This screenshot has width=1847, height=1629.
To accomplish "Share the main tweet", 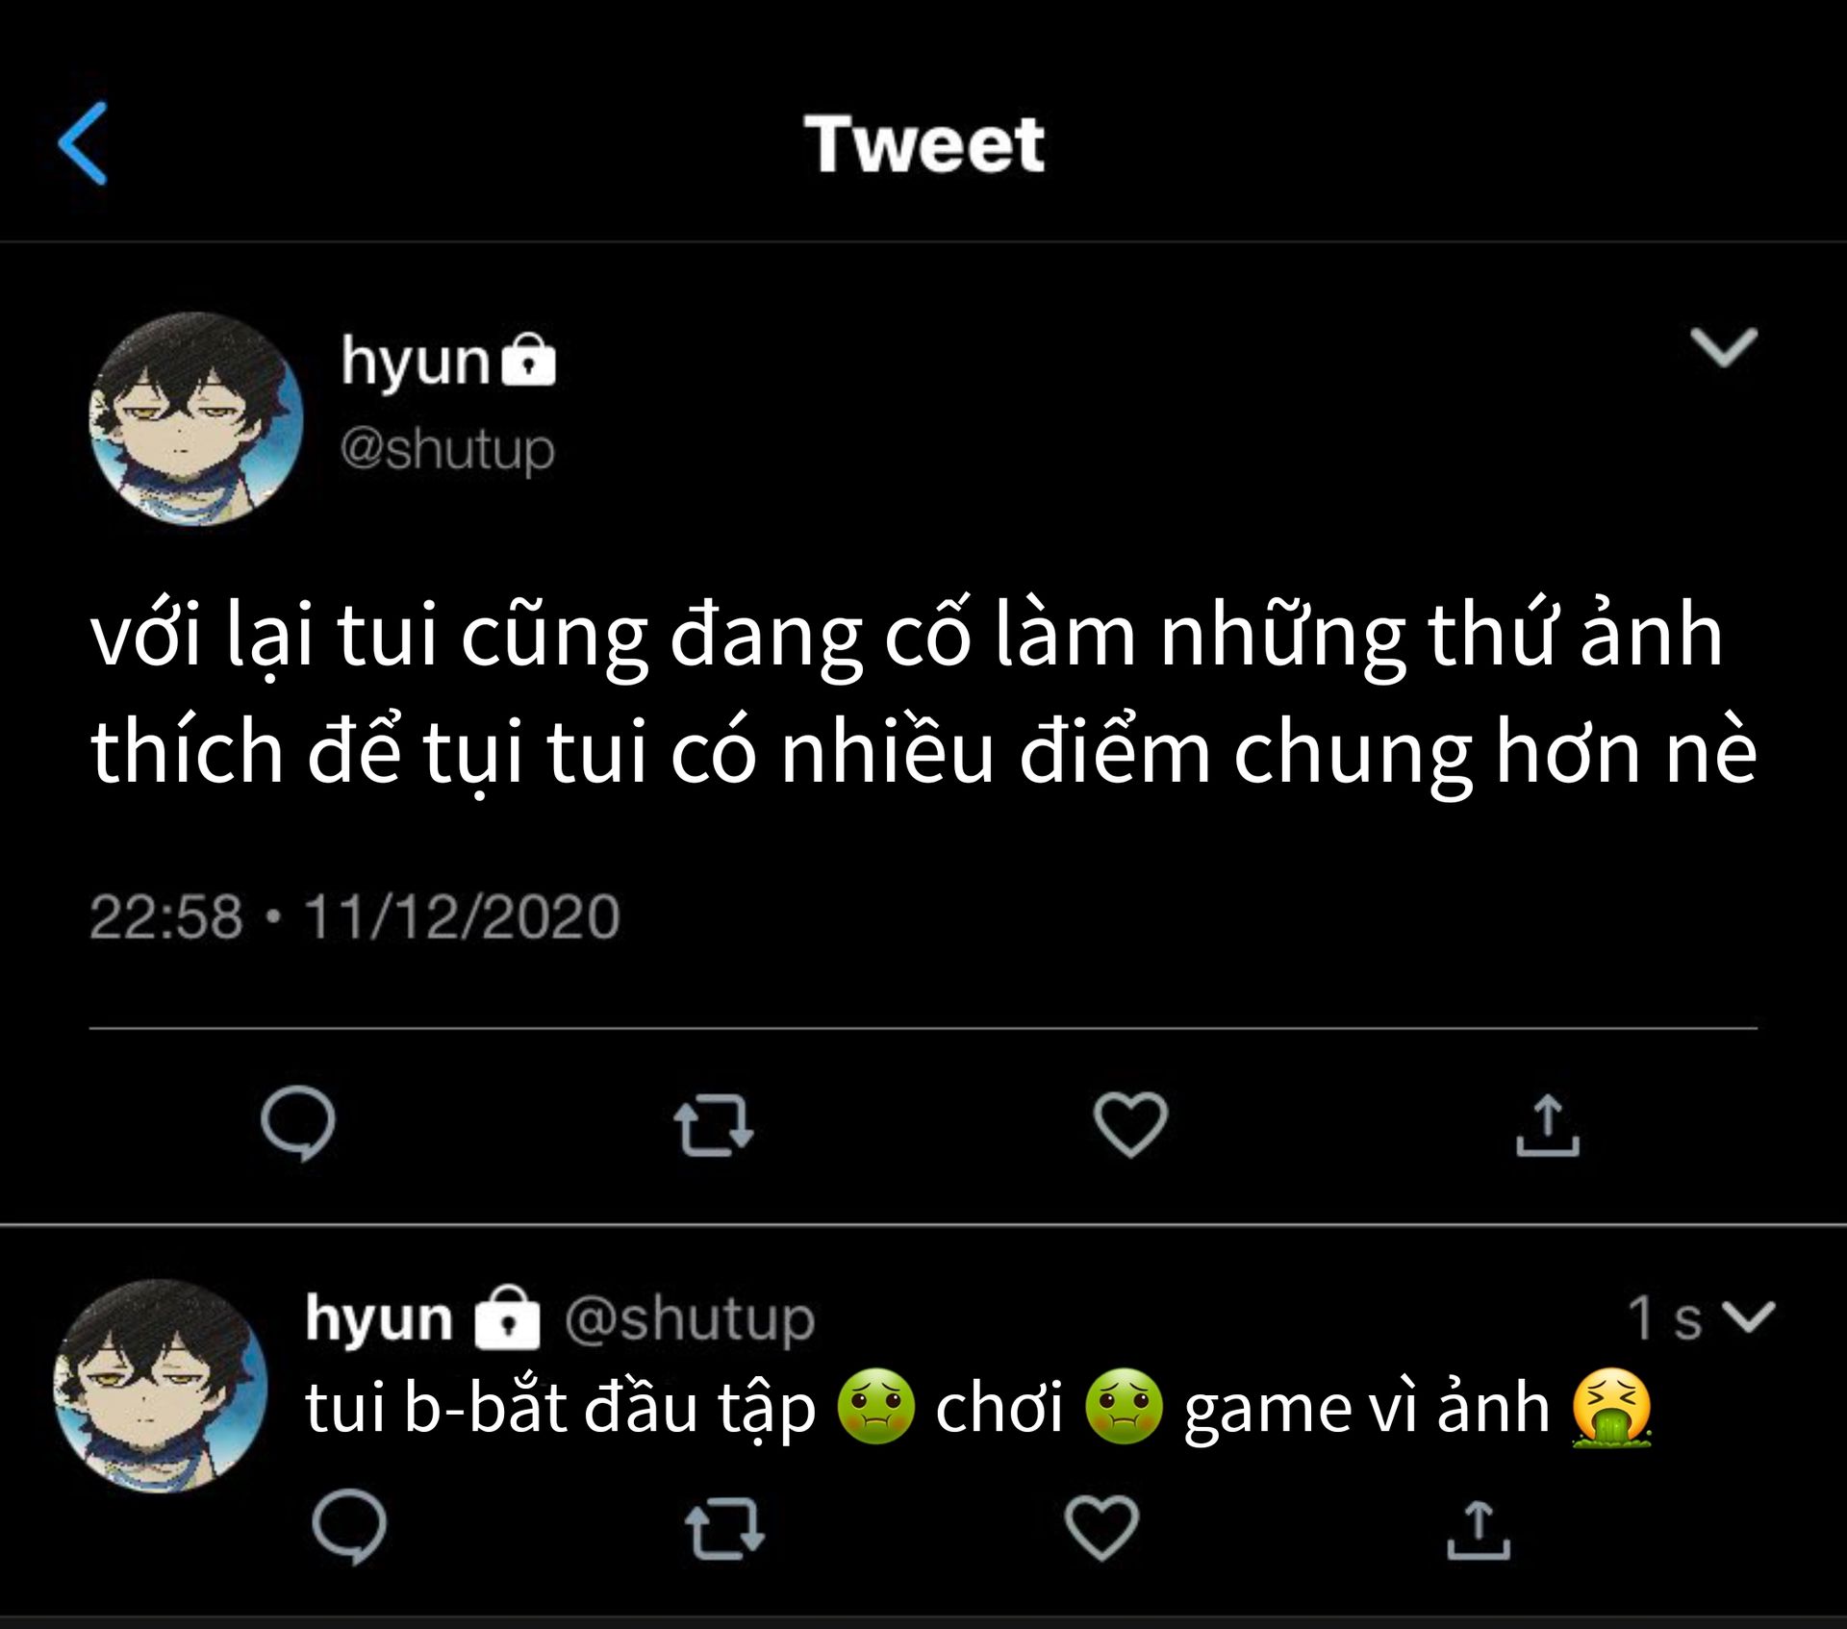I will pos(1547,1124).
